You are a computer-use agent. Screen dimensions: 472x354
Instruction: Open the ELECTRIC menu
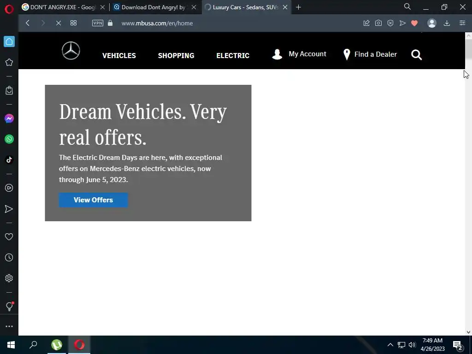pyautogui.click(x=233, y=56)
